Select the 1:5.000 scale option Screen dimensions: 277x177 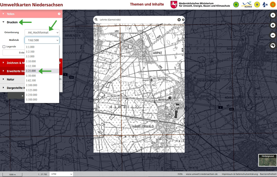tap(30, 56)
